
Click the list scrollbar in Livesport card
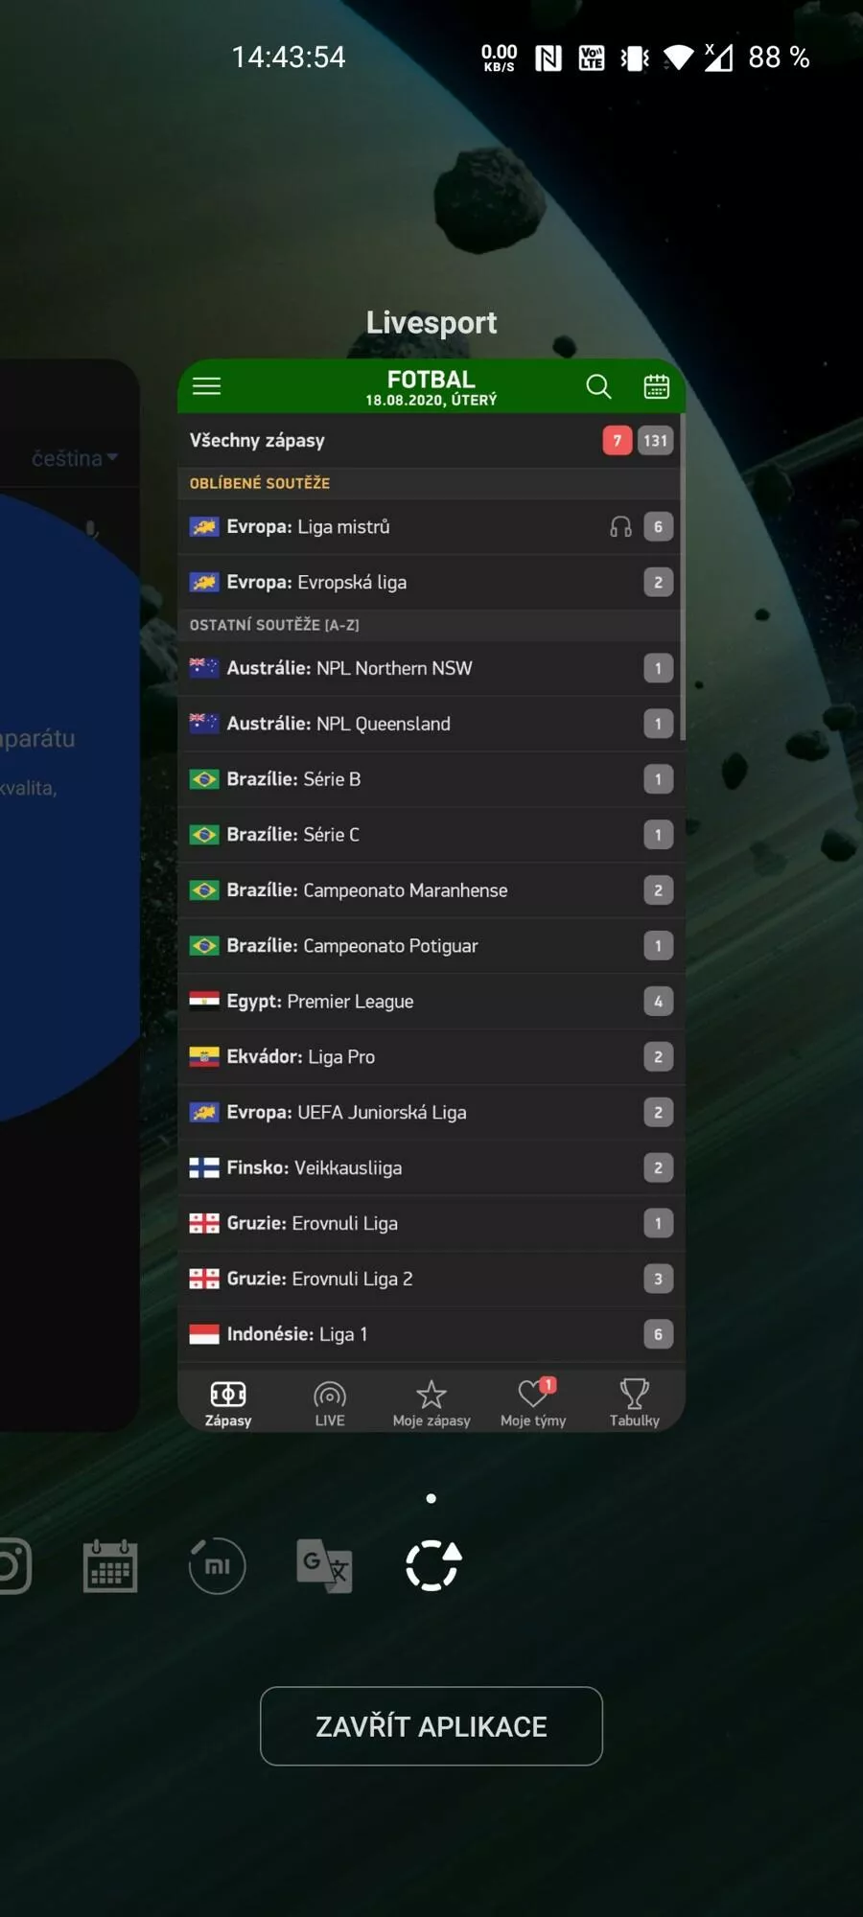[683, 577]
